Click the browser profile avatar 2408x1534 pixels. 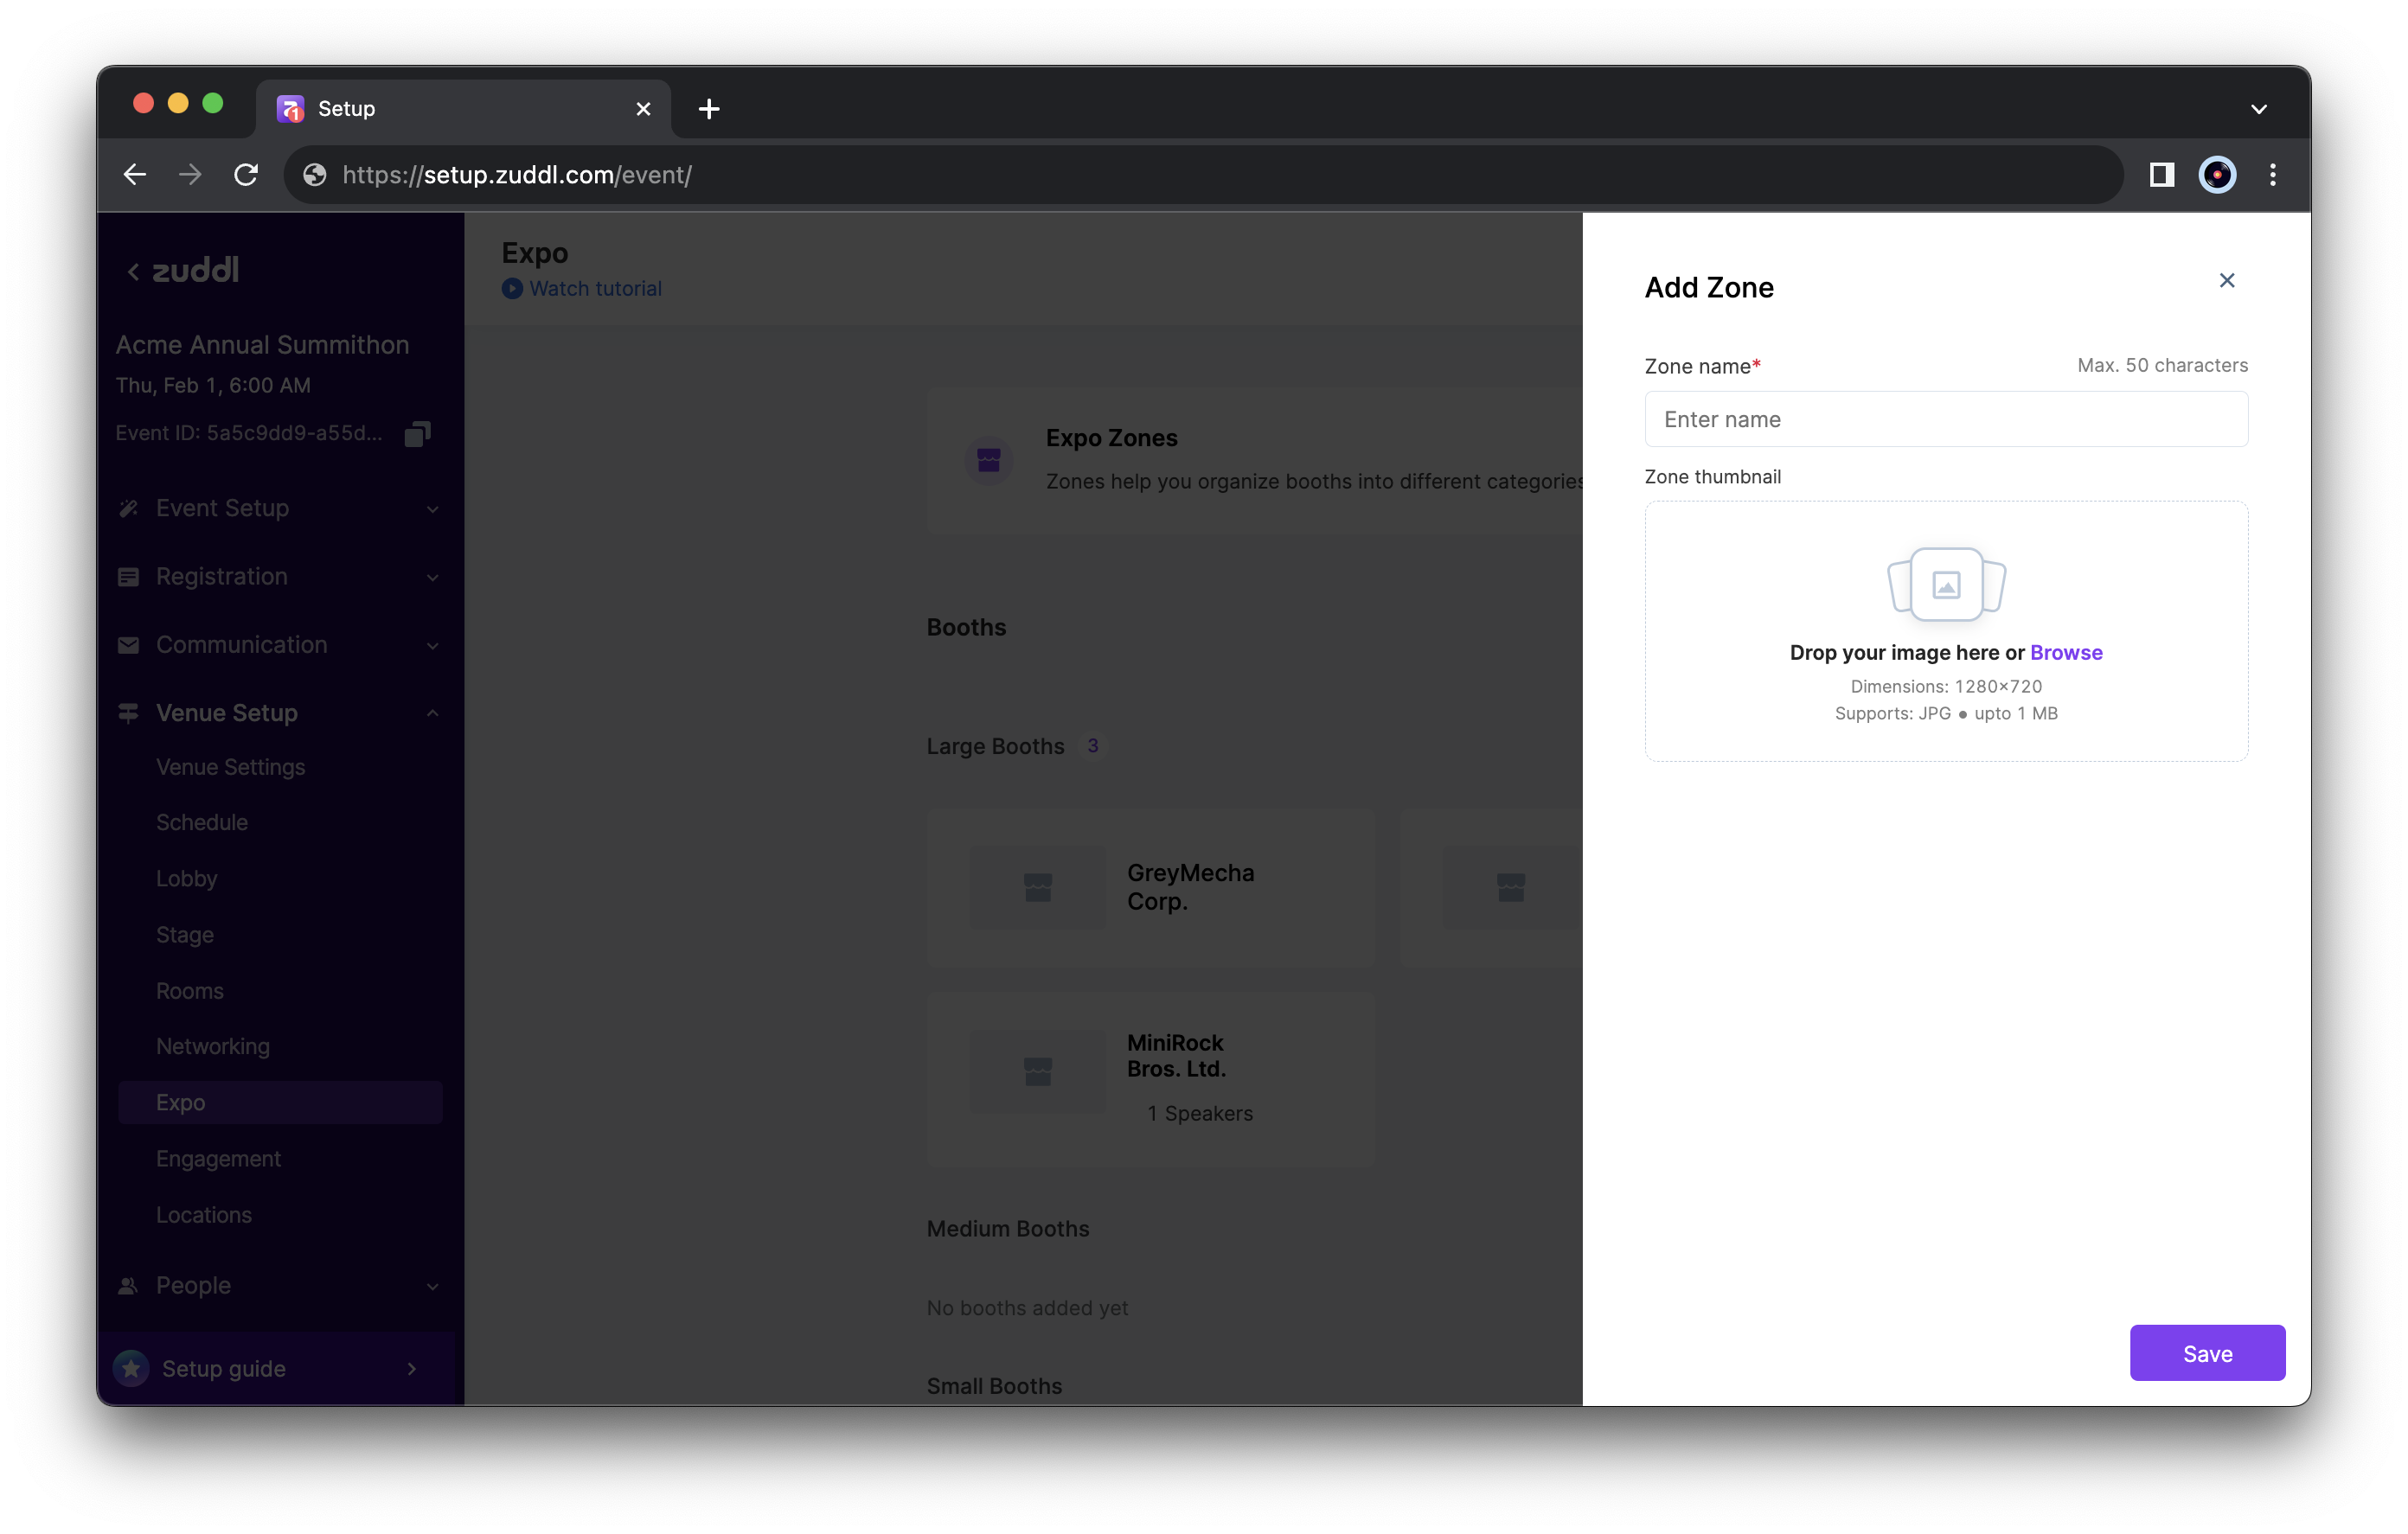2216,175
